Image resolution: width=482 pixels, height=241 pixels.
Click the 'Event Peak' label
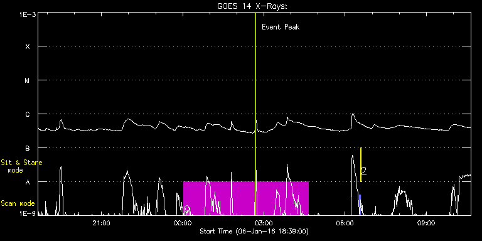(281, 27)
